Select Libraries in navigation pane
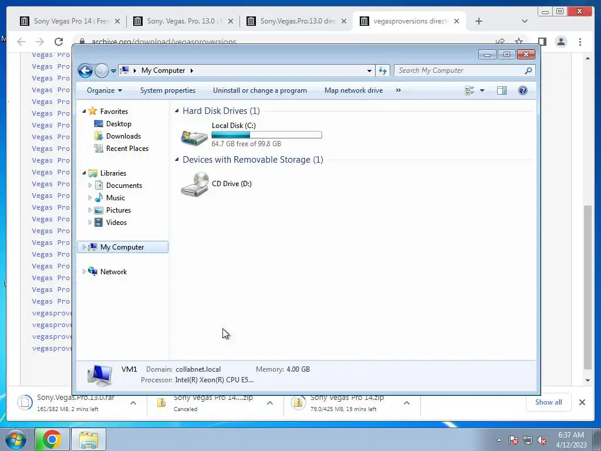Image resolution: width=601 pixels, height=451 pixels. (x=113, y=173)
